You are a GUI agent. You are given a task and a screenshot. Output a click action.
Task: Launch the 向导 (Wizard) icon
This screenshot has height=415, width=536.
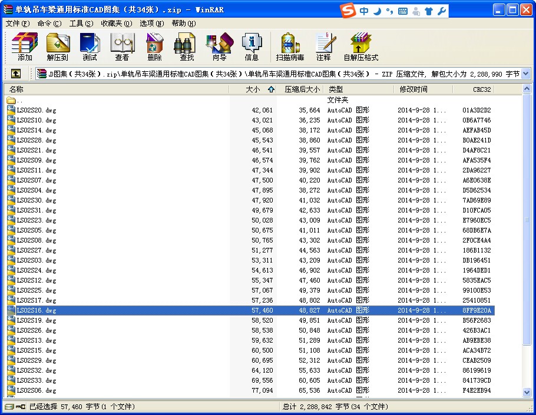point(219,47)
